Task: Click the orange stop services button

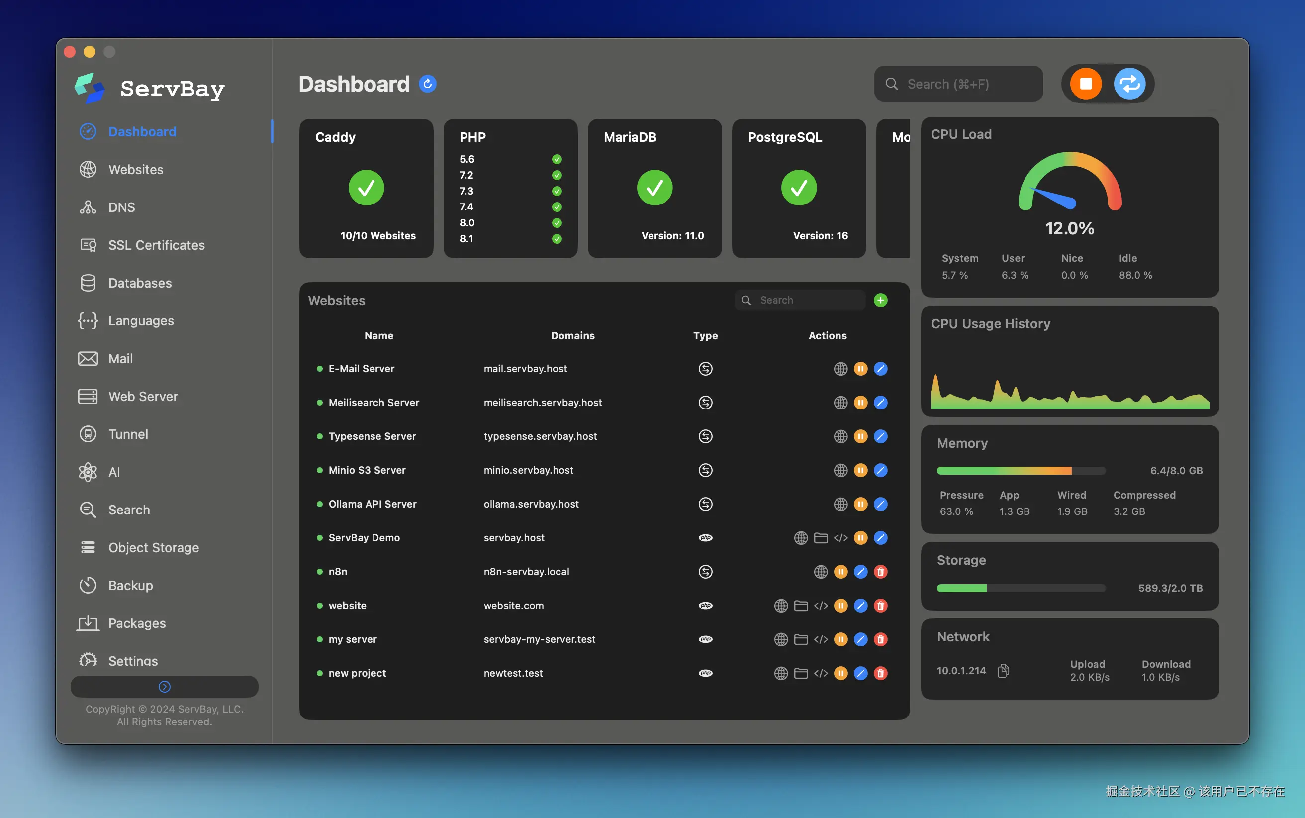Action: coord(1086,84)
